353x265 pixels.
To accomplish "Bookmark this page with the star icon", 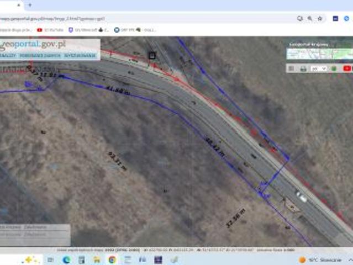I will pos(320,18).
